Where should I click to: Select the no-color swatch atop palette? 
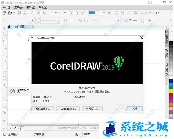171,39
